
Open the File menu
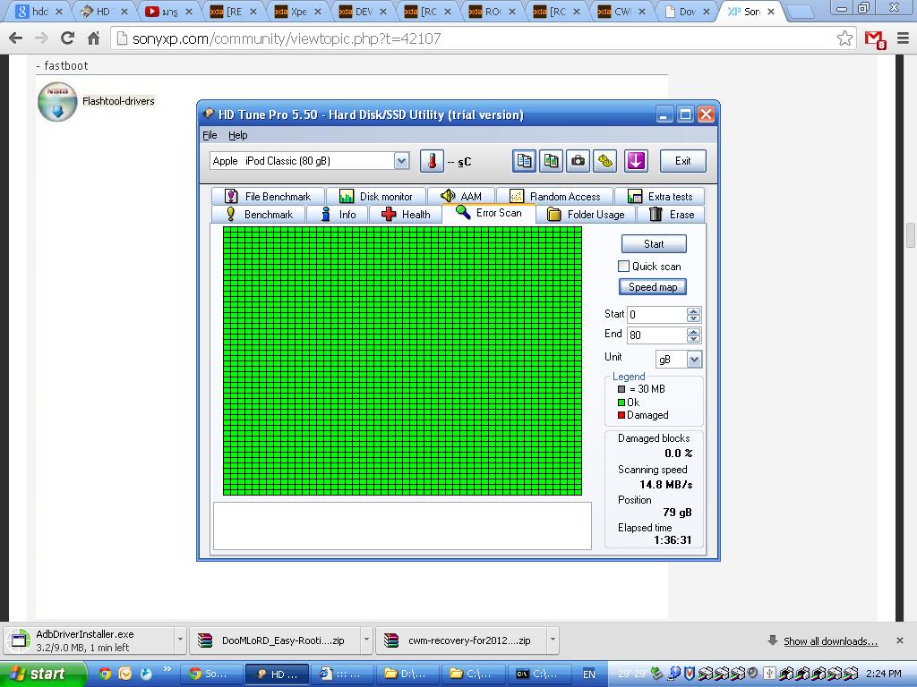tap(210, 135)
